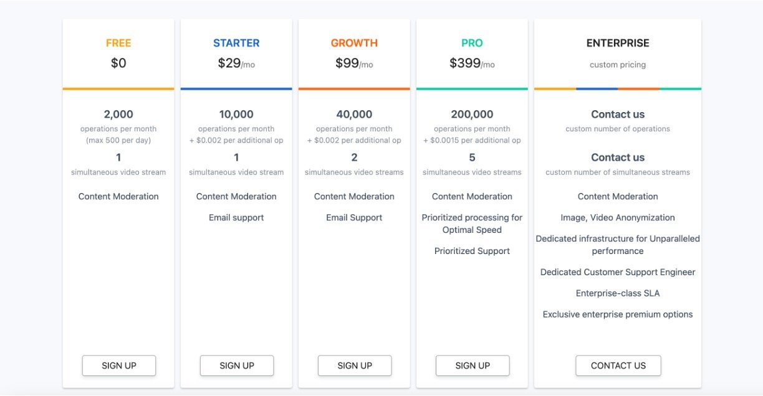Click the ENTERPRISE plan heading

click(x=618, y=43)
